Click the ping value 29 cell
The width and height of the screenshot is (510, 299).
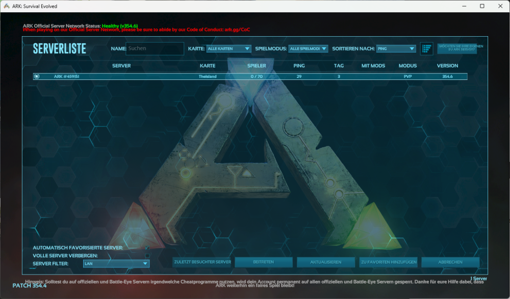299,76
